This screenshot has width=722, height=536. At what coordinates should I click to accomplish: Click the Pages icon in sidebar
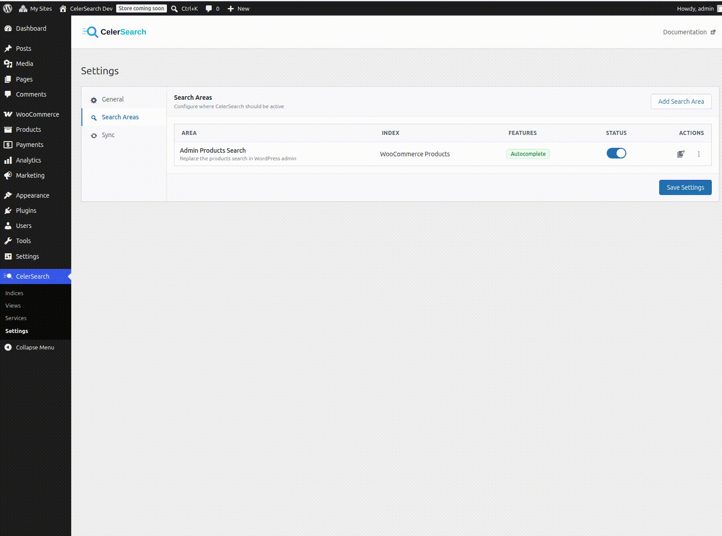point(8,79)
